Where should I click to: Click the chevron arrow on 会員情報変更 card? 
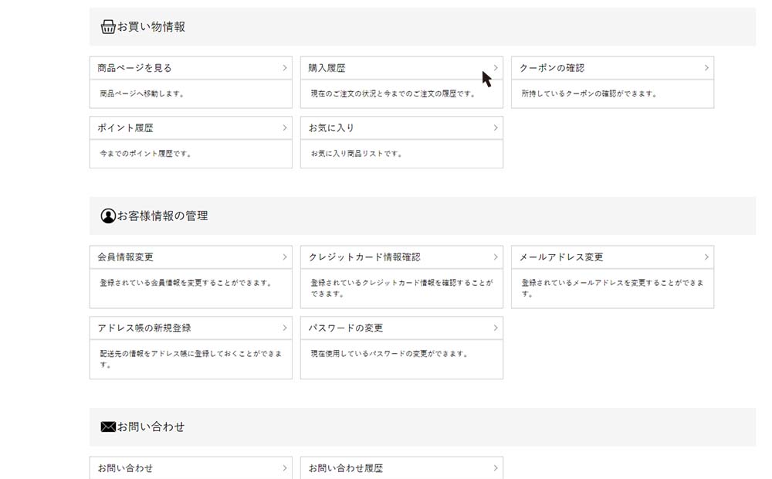click(283, 257)
